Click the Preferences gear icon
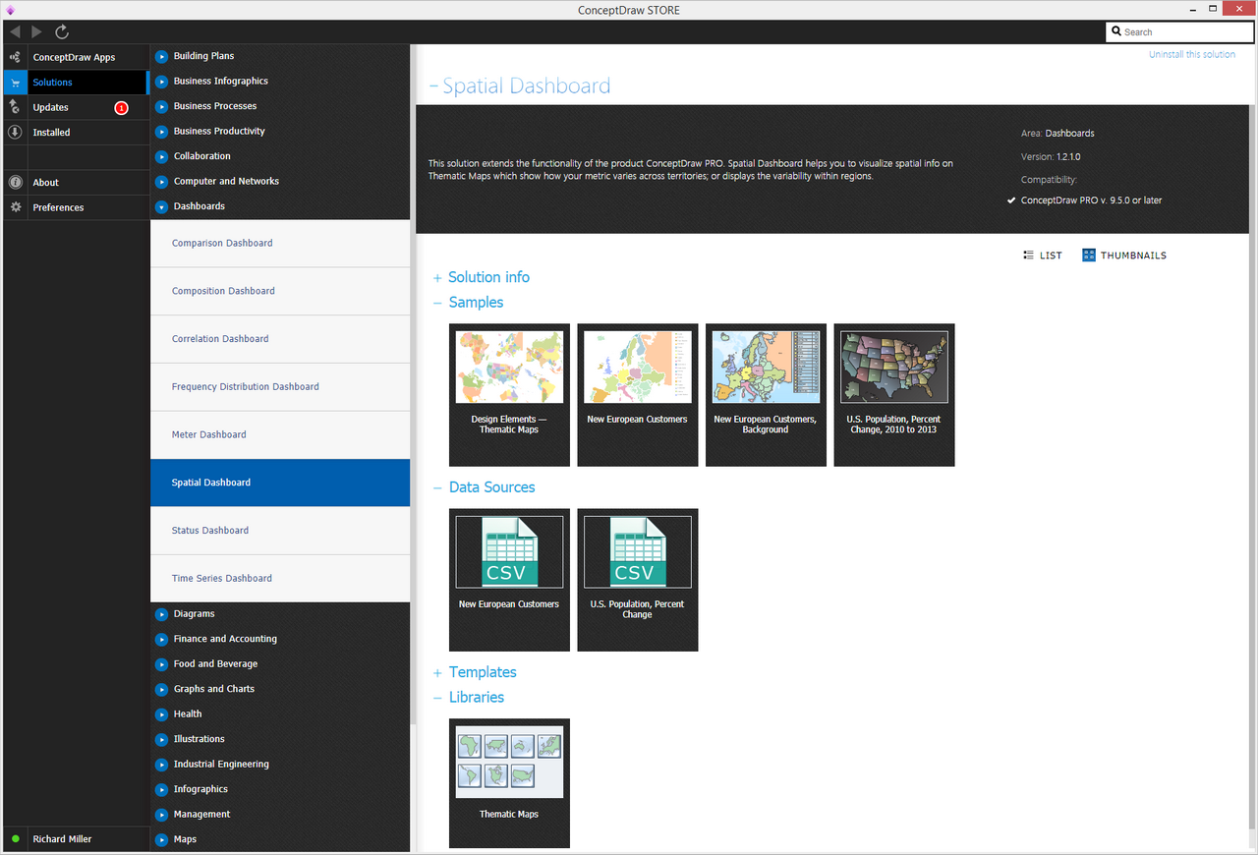 click(x=15, y=207)
